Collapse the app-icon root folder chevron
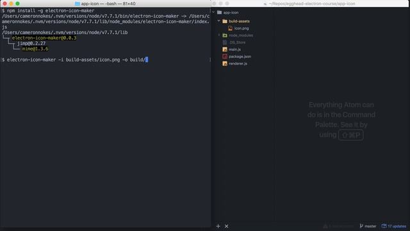This screenshot has height=231, width=410. pos(213,12)
